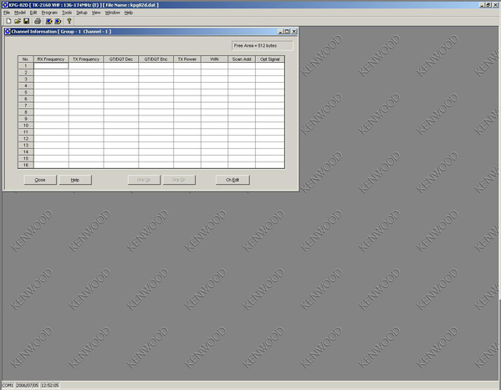Click the question mark help icon
This screenshot has width=501, height=390.
[69, 21]
